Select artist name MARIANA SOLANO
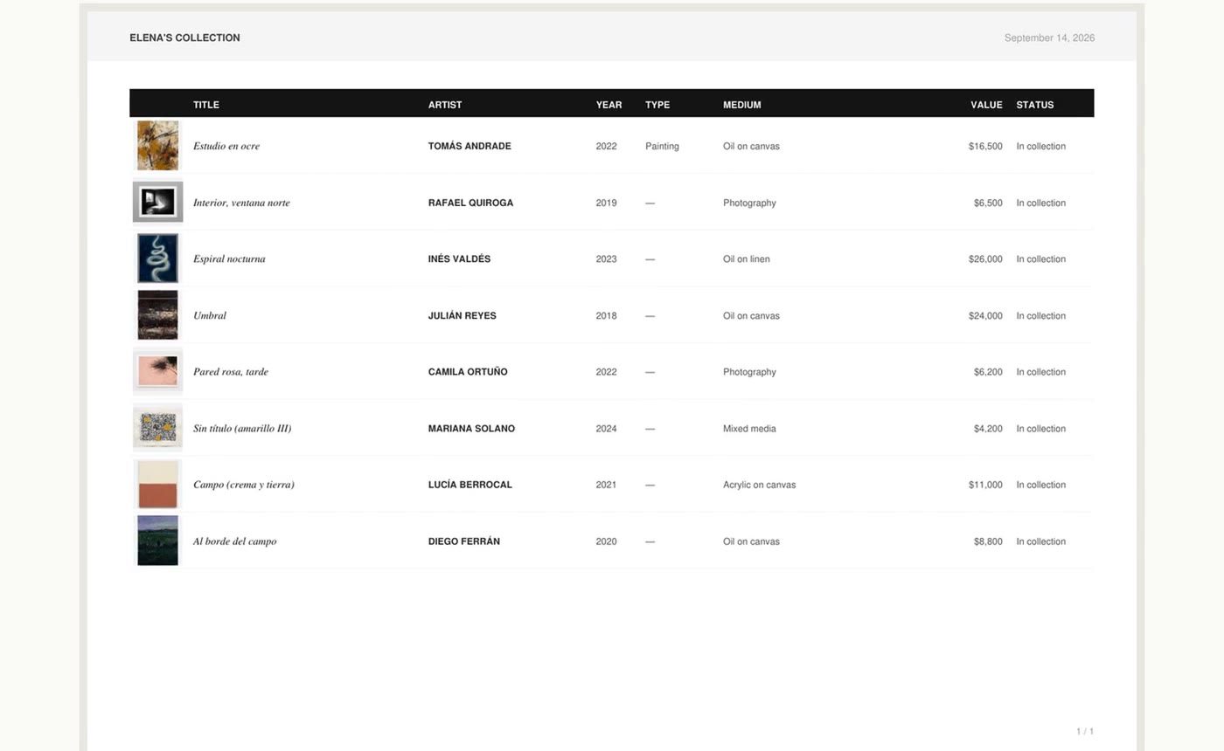The image size is (1224, 751). (471, 428)
